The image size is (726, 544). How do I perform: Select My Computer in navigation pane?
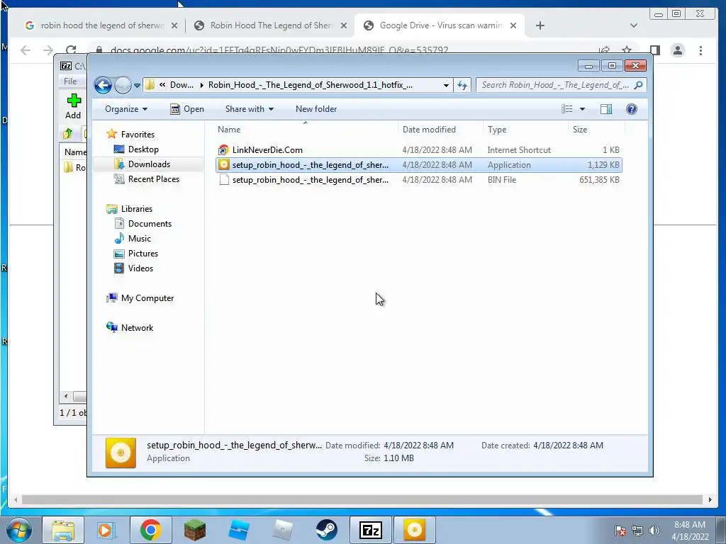147,298
